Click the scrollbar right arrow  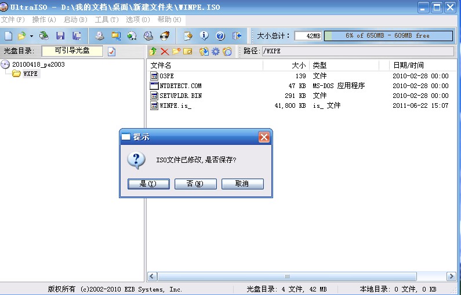pyautogui.click(x=451, y=276)
